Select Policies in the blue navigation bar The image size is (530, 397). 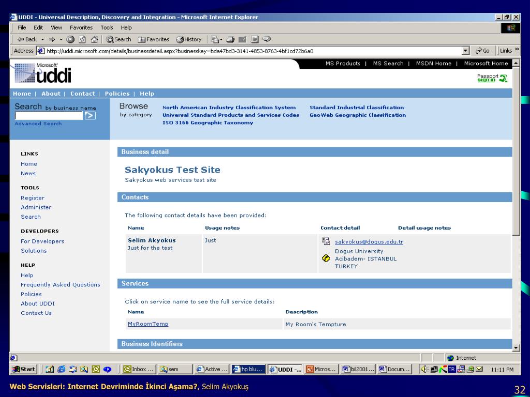[x=117, y=94]
